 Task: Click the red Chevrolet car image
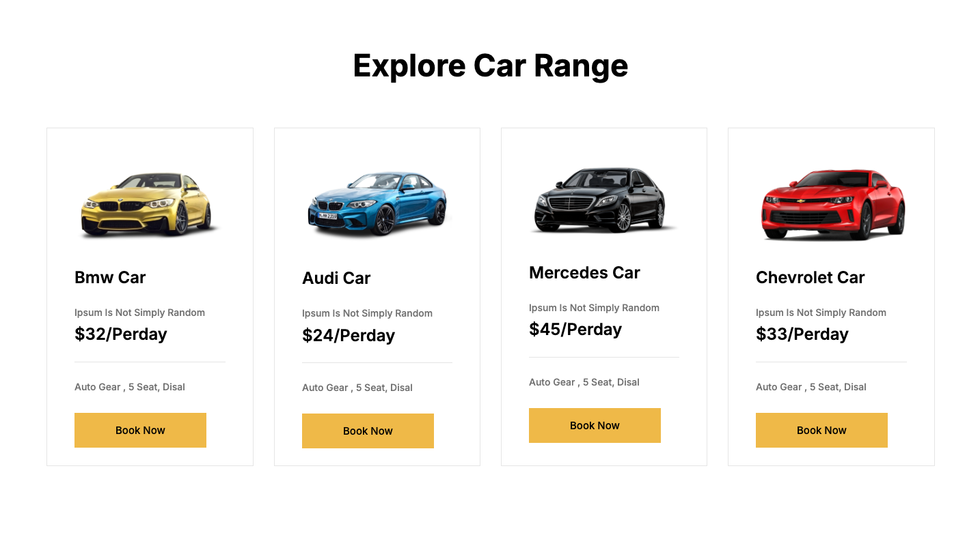(x=832, y=204)
